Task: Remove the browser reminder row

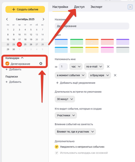Action: 115,75
